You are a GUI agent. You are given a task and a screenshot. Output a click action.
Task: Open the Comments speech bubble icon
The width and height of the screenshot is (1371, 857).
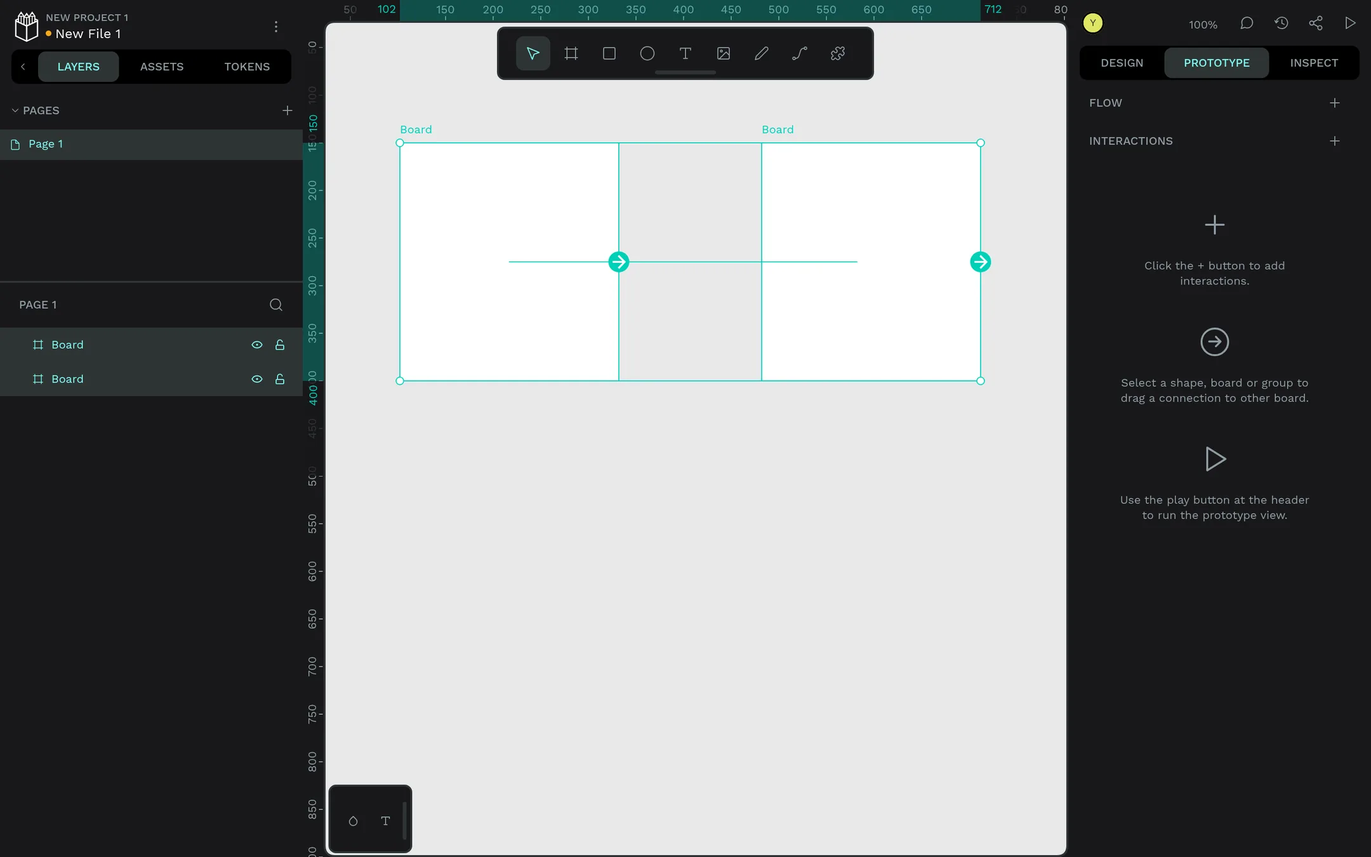(x=1247, y=23)
